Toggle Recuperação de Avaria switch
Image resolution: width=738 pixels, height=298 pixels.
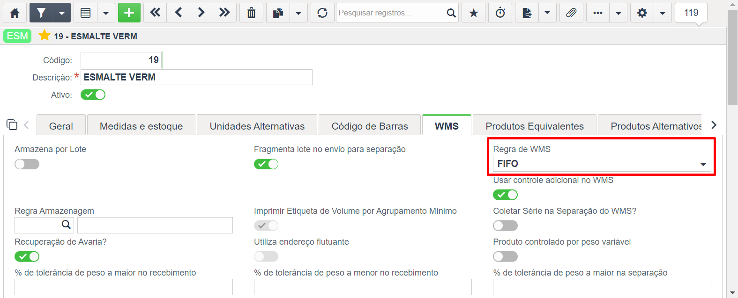pos(27,257)
